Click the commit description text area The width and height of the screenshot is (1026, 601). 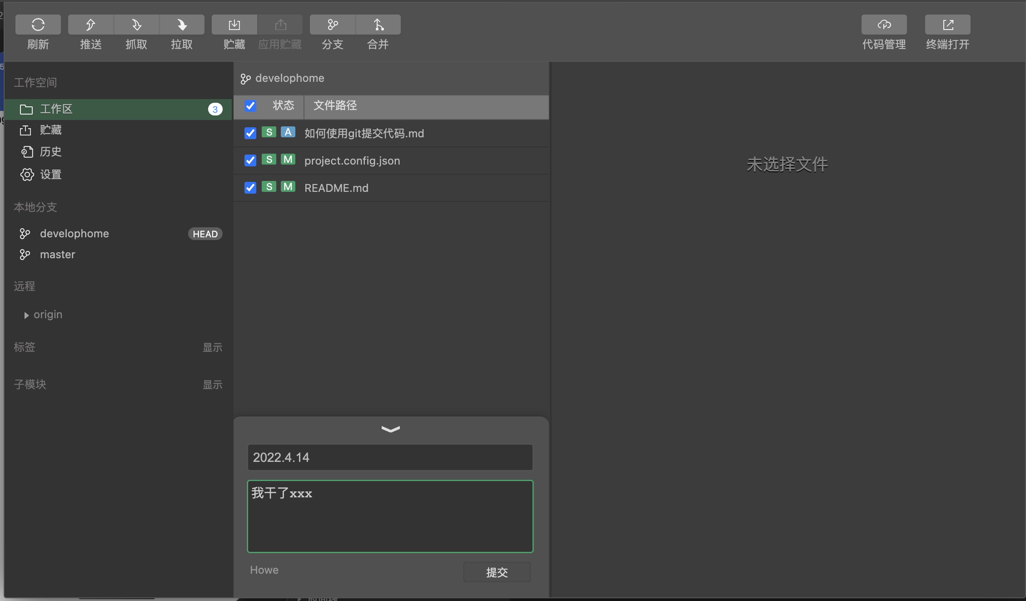[x=390, y=516]
